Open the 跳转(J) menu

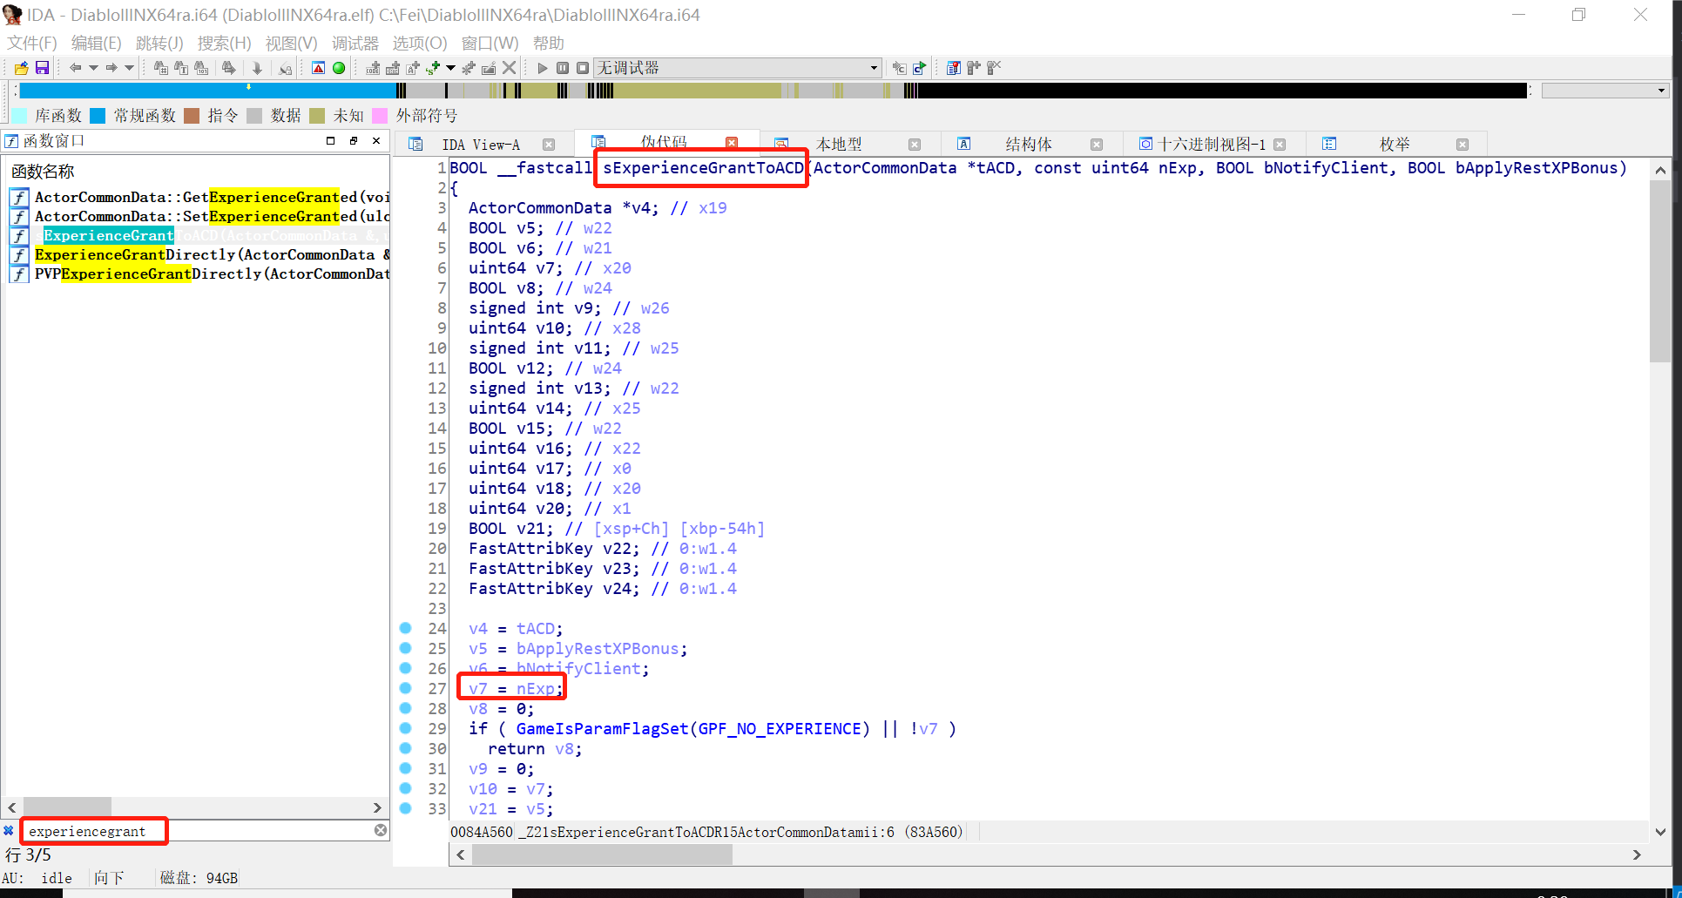click(x=159, y=43)
